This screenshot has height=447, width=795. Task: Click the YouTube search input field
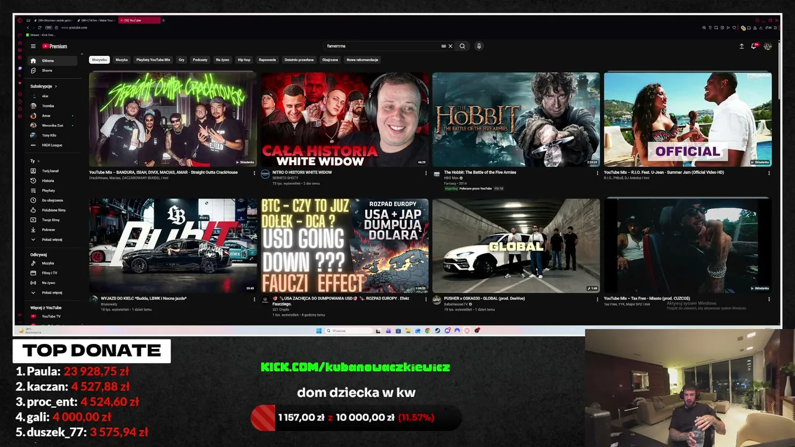[x=383, y=46]
